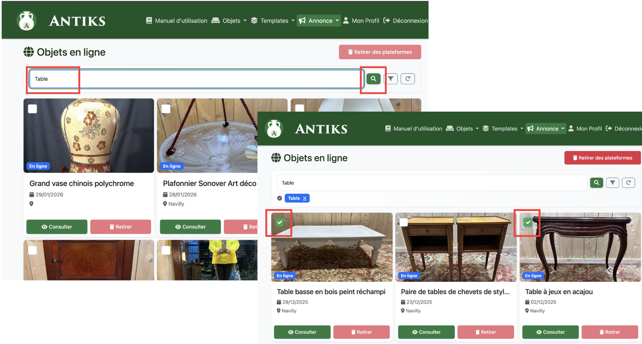The image size is (642, 344).
Task: Check the checkbox on Grand vase chinois polychrome
Action: point(32,109)
